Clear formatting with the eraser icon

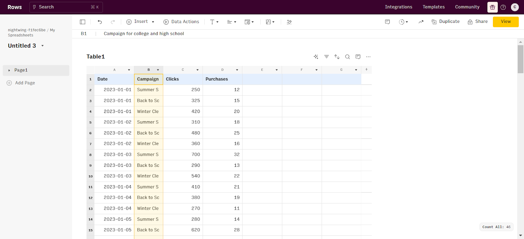click(x=289, y=22)
